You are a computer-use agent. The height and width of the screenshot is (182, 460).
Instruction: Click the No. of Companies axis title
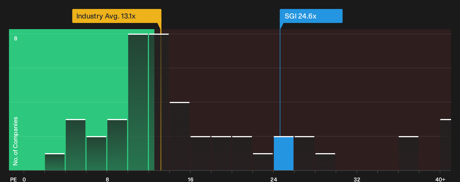click(15, 141)
